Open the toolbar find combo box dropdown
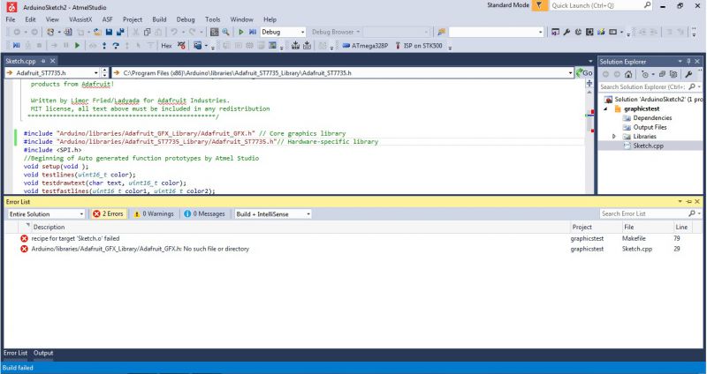This screenshot has width=707, height=374. click(x=541, y=32)
